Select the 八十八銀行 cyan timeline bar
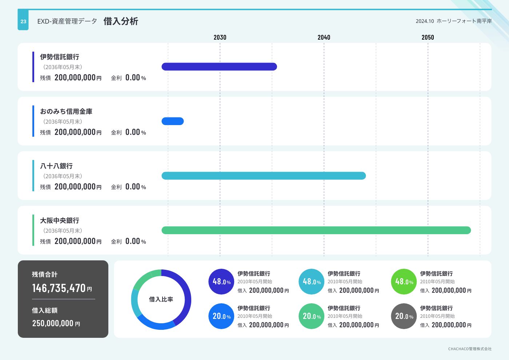 pyautogui.click(x=264, y=176)
